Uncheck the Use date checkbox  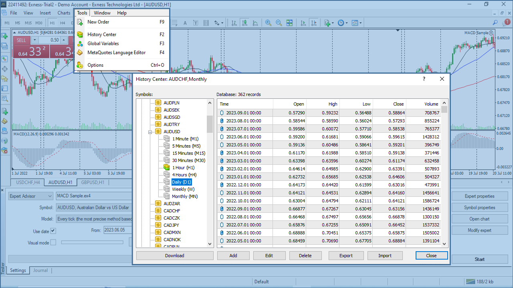coord(53,231)
